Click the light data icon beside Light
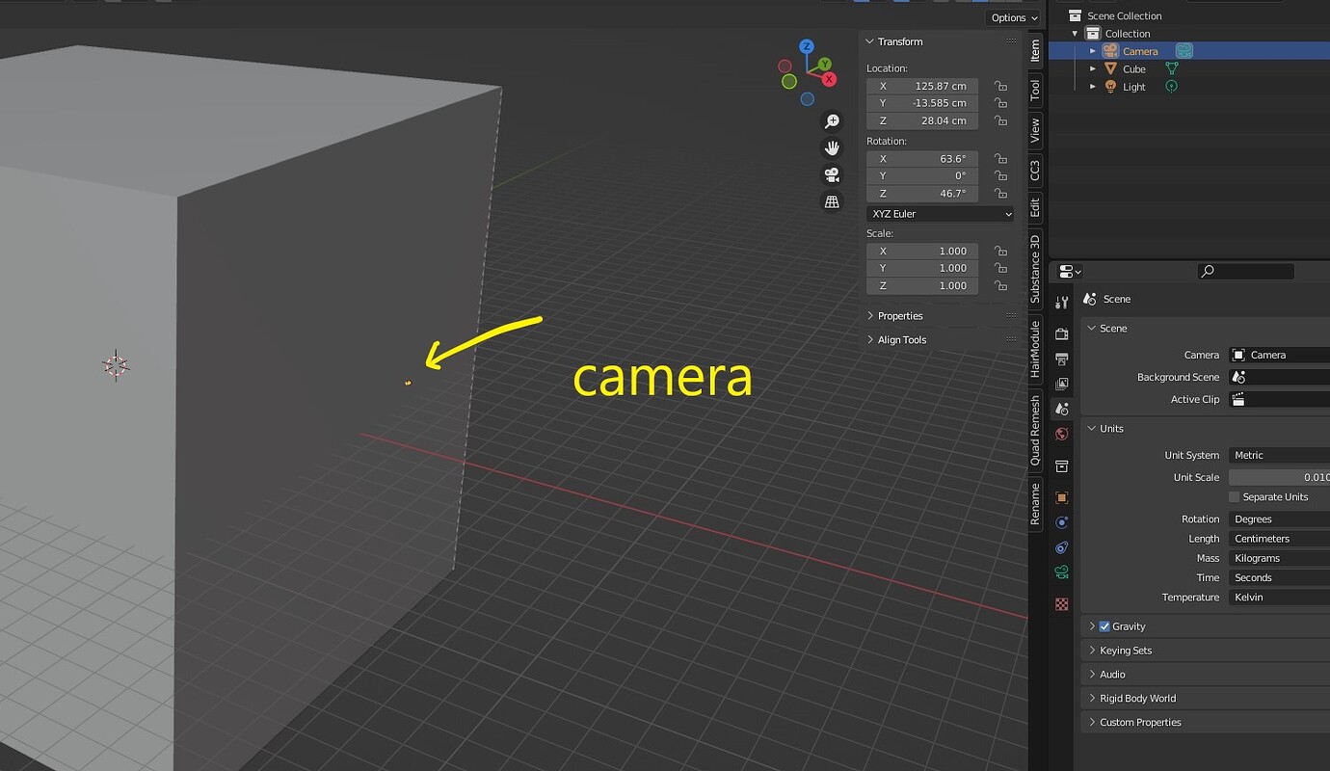 1172,86
